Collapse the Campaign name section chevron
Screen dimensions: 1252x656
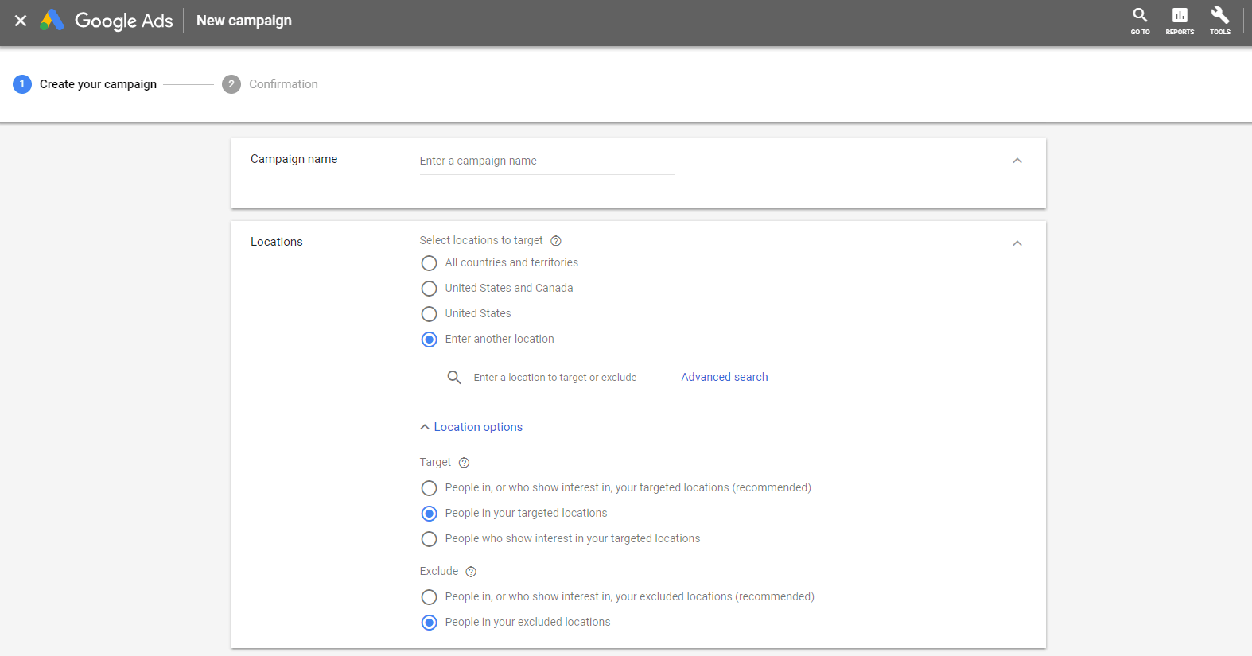[1017, 161]
